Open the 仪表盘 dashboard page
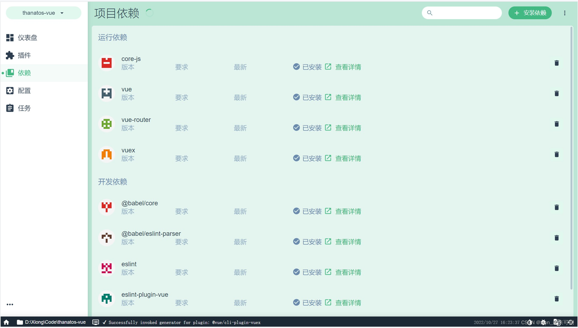The height and width of the screenshot is (328, 578). [x=44, y=38]
